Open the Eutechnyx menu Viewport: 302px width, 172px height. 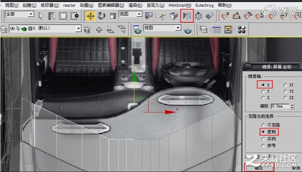[204, 5]
